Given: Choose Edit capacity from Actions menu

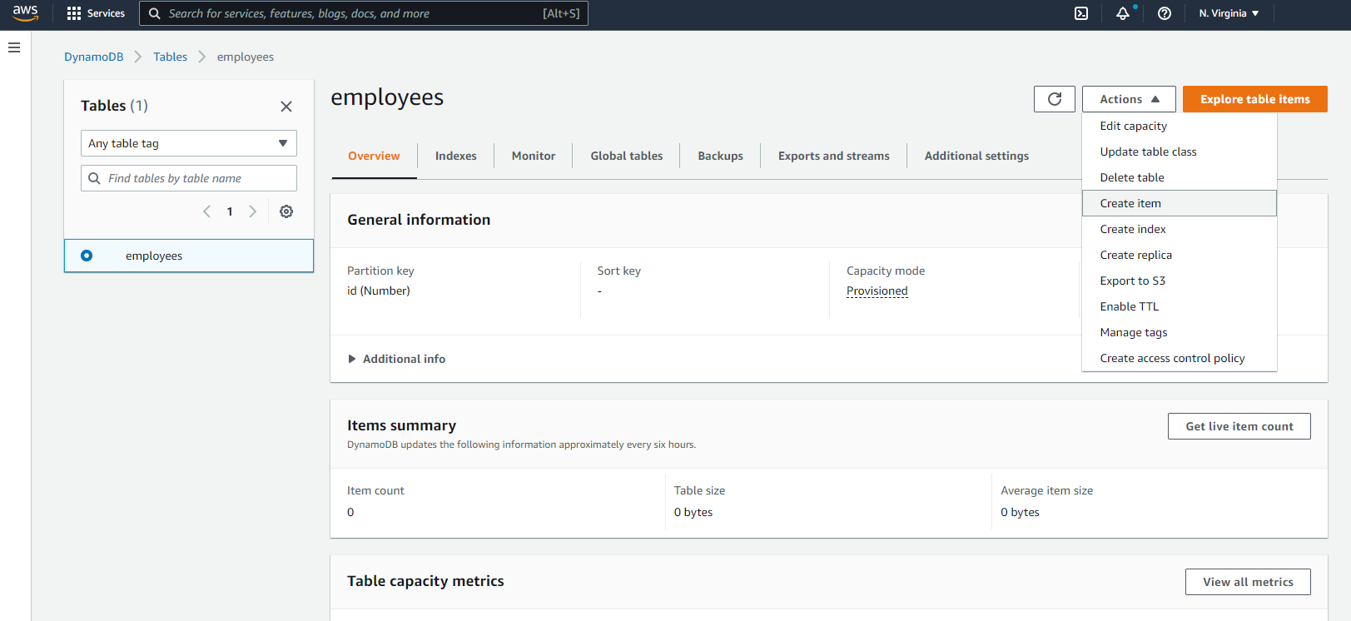Looking at the screenshot, I should click(x=1180, y=126).
